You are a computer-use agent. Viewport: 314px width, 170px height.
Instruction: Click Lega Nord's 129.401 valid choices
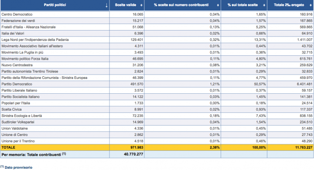137,40
